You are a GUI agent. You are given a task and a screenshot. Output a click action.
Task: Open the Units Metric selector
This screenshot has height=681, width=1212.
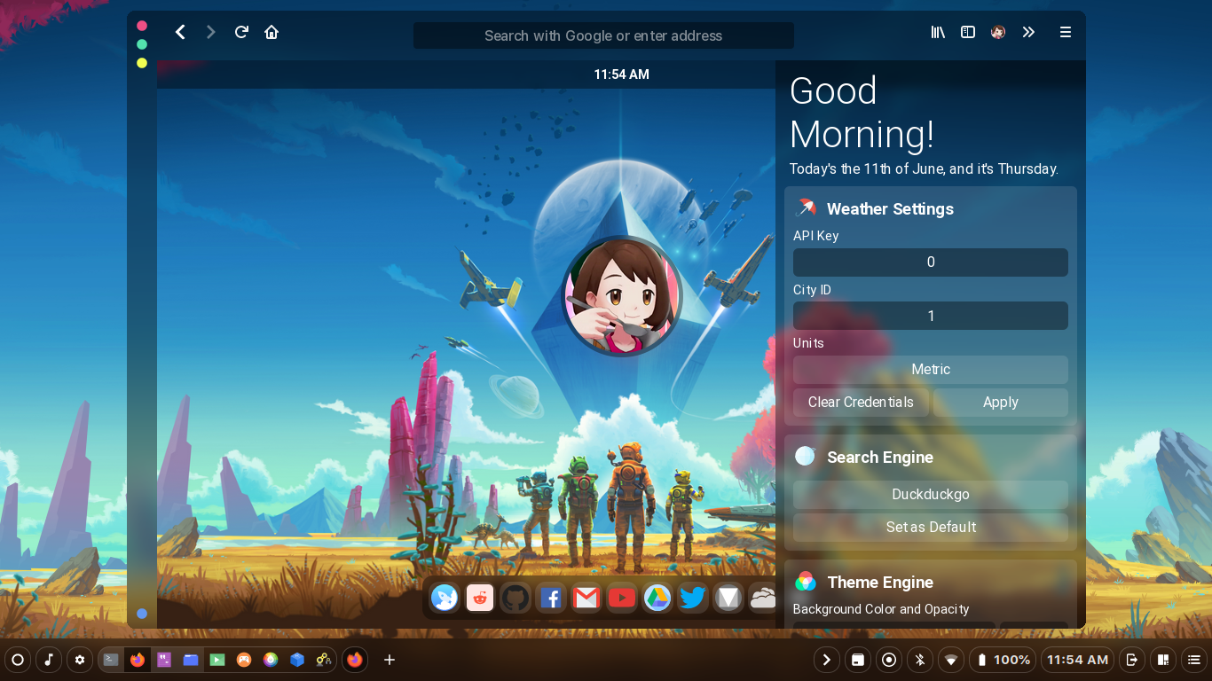[931, 370]
